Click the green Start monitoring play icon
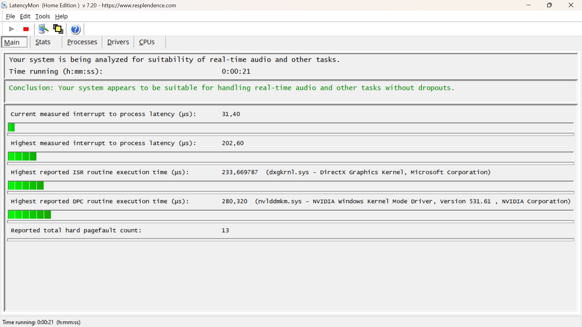Viewport: 582px width, 327px height. tap(12, 29)
